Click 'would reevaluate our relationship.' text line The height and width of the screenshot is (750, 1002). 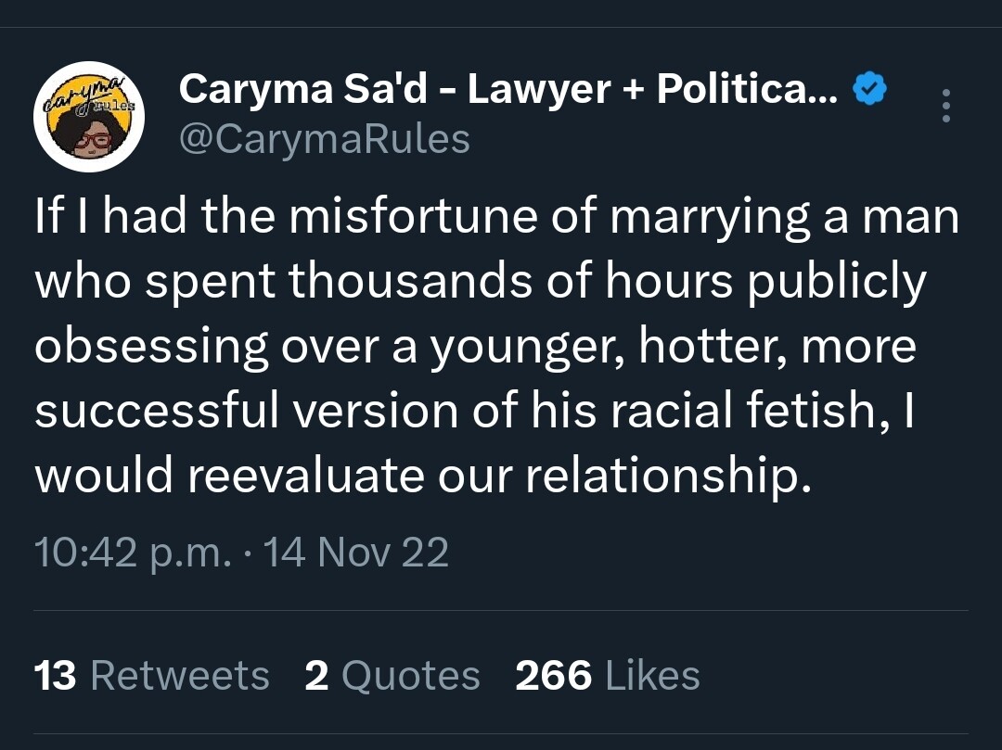pyautogui.click(x=417, y=475)
